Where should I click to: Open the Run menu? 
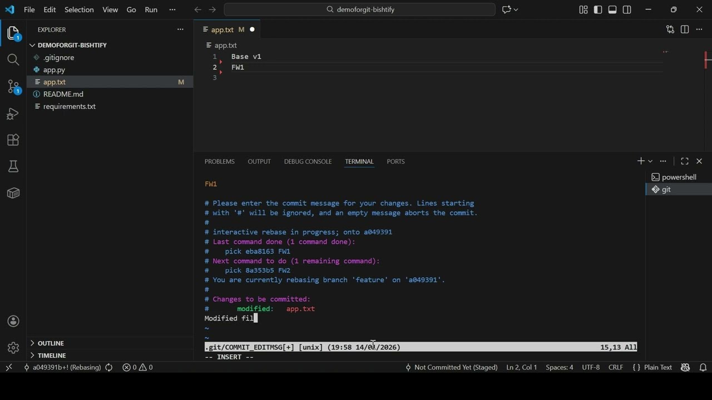151,9
